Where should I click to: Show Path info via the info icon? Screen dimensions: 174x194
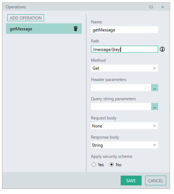162,49
